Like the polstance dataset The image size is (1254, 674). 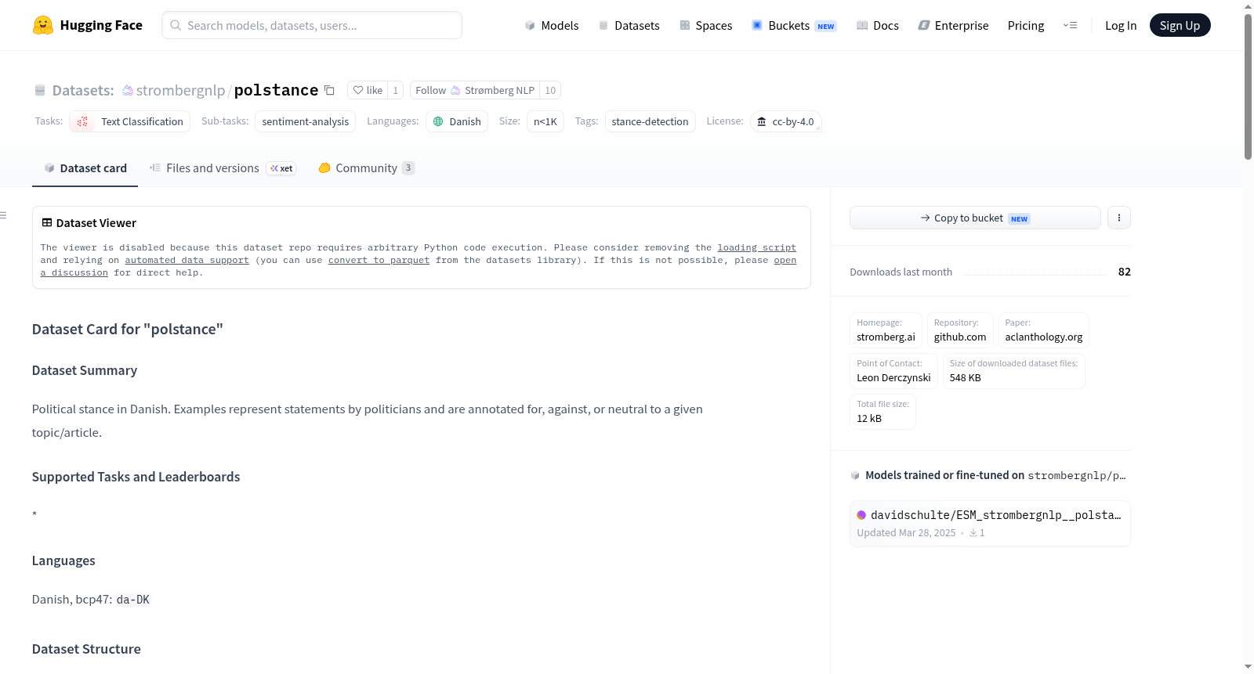tap(368, 90)
